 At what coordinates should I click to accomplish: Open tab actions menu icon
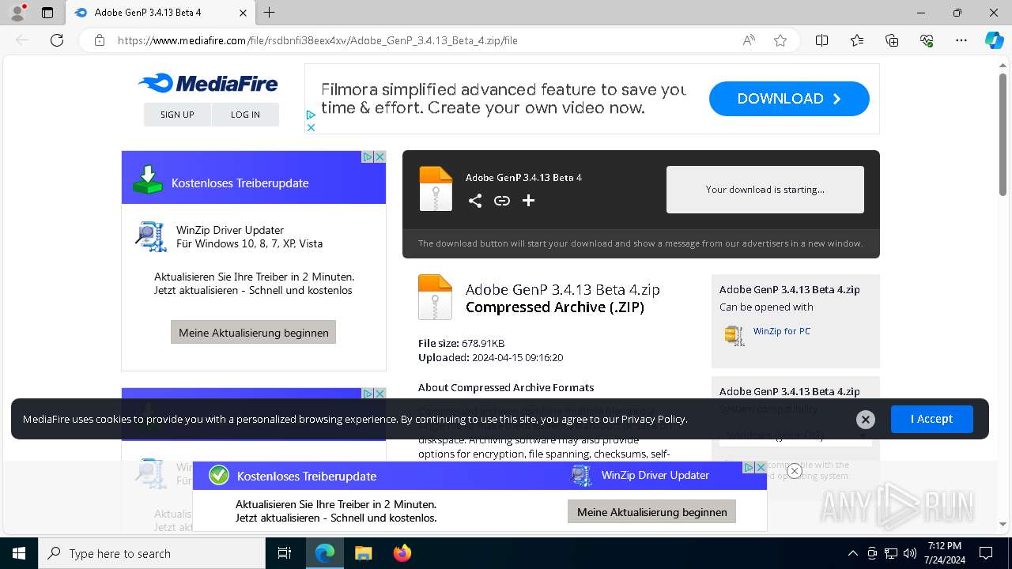point(47,13)
